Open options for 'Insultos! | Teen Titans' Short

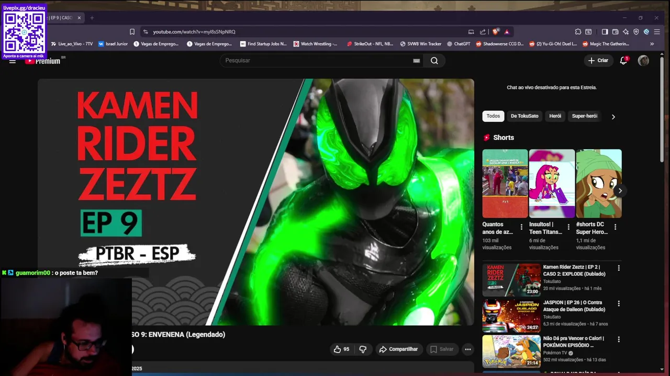coord(568,227)
